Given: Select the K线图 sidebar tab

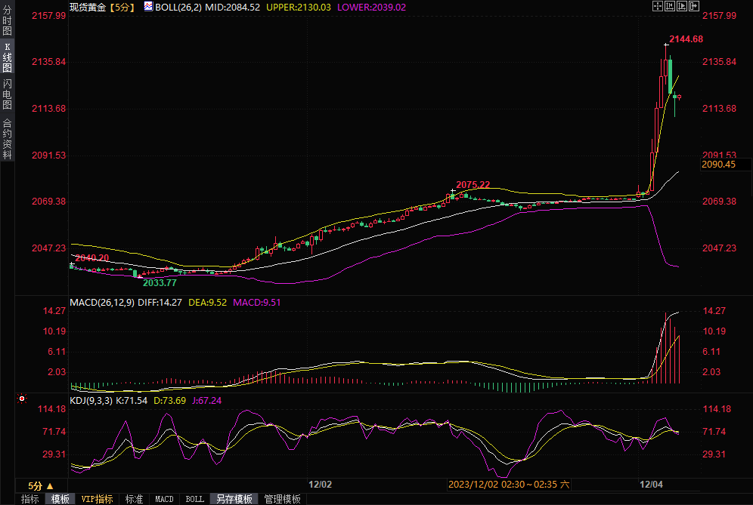Looking at the screenshot, I should pos(7,57).
